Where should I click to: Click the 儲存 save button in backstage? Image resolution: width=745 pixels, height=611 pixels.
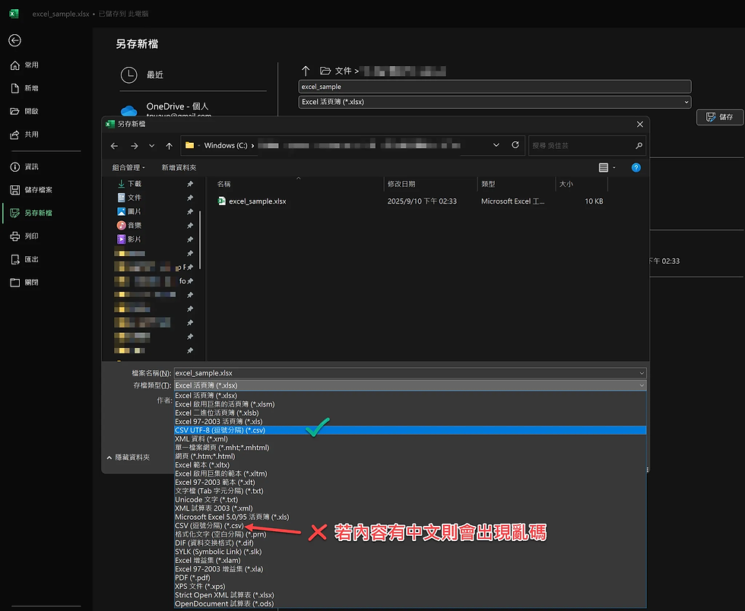pyautogui.click(x=719, y=117)
